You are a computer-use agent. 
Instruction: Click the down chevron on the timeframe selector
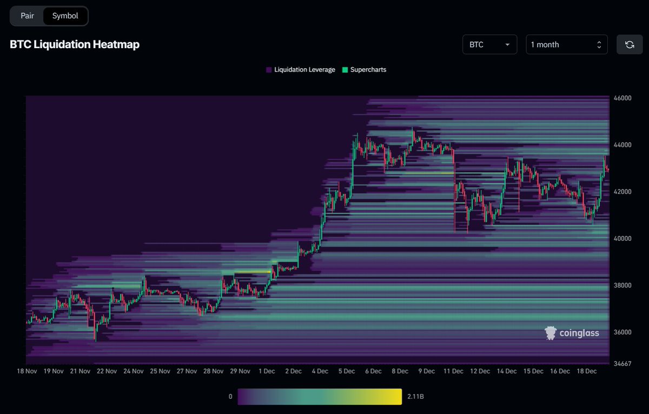click(x=599, y=47)
